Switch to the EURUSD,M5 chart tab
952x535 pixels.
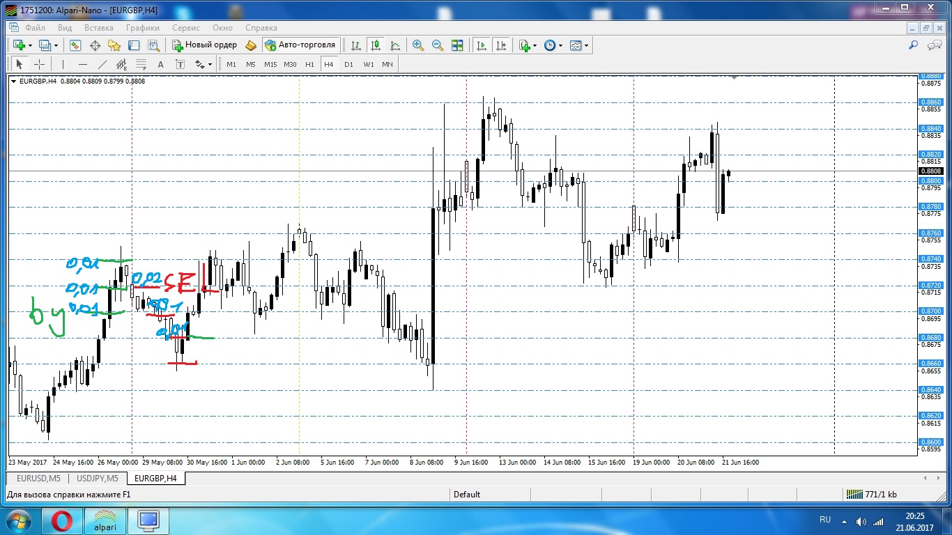coord(38,479)
